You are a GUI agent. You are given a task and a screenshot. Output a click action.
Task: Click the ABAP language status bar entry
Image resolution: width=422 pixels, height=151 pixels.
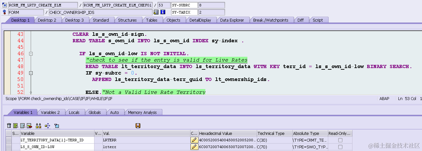[x=384, y=99]
